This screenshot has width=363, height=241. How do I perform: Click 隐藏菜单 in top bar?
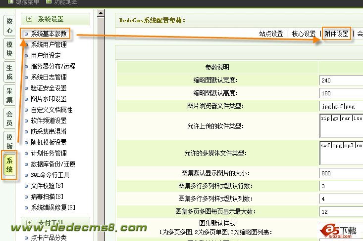coord(27,2)
